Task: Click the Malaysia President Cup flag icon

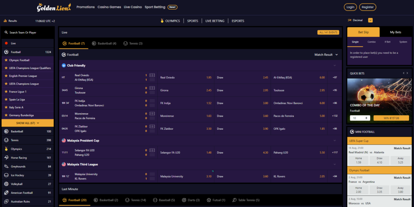Action: [x=63, y=140]
